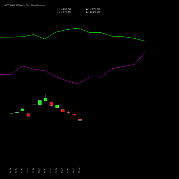Viewport: 179px width, 179px height.
Task: Select the red candle above 27 Jul
Action: coord(51,104)
